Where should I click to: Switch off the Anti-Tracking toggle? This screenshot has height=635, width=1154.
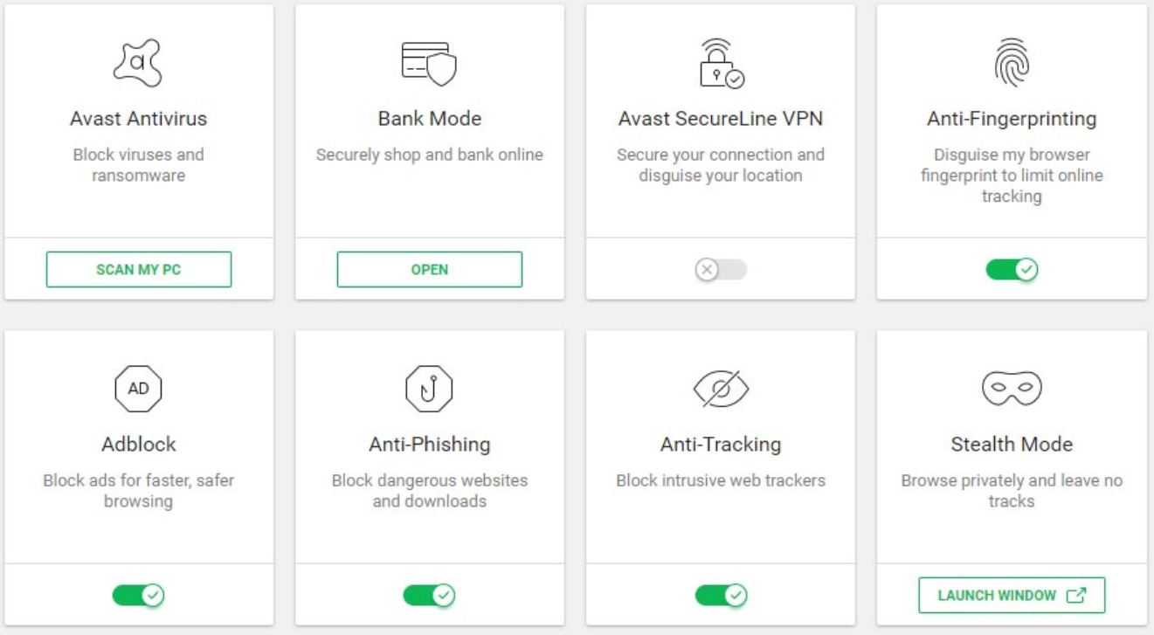(721, 596)
